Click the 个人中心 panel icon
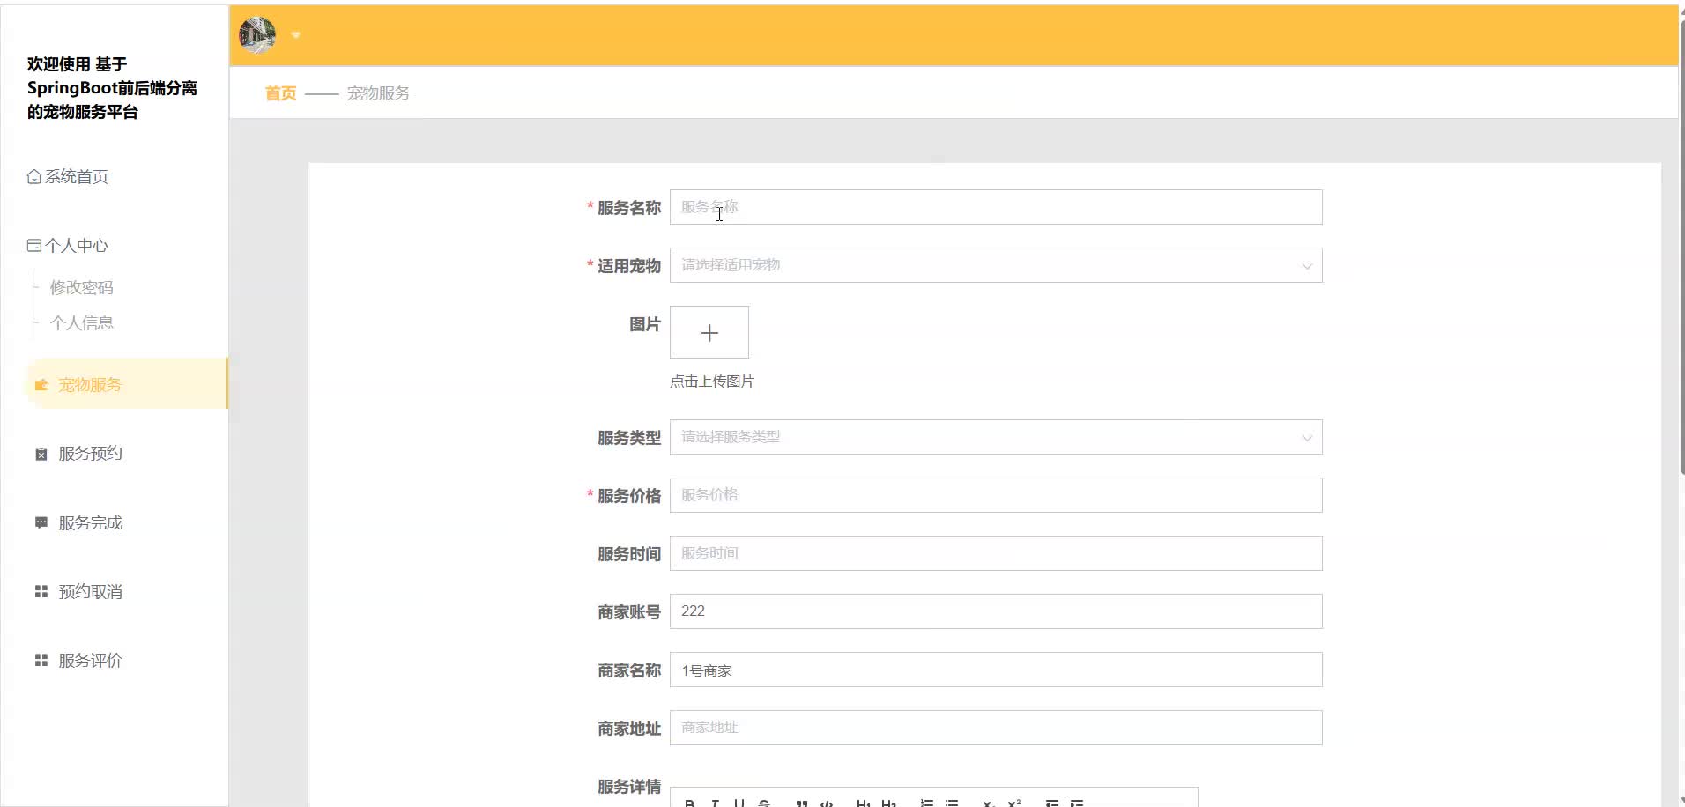The height and width of the screenshot is (807, 1685). coord(34,245)
